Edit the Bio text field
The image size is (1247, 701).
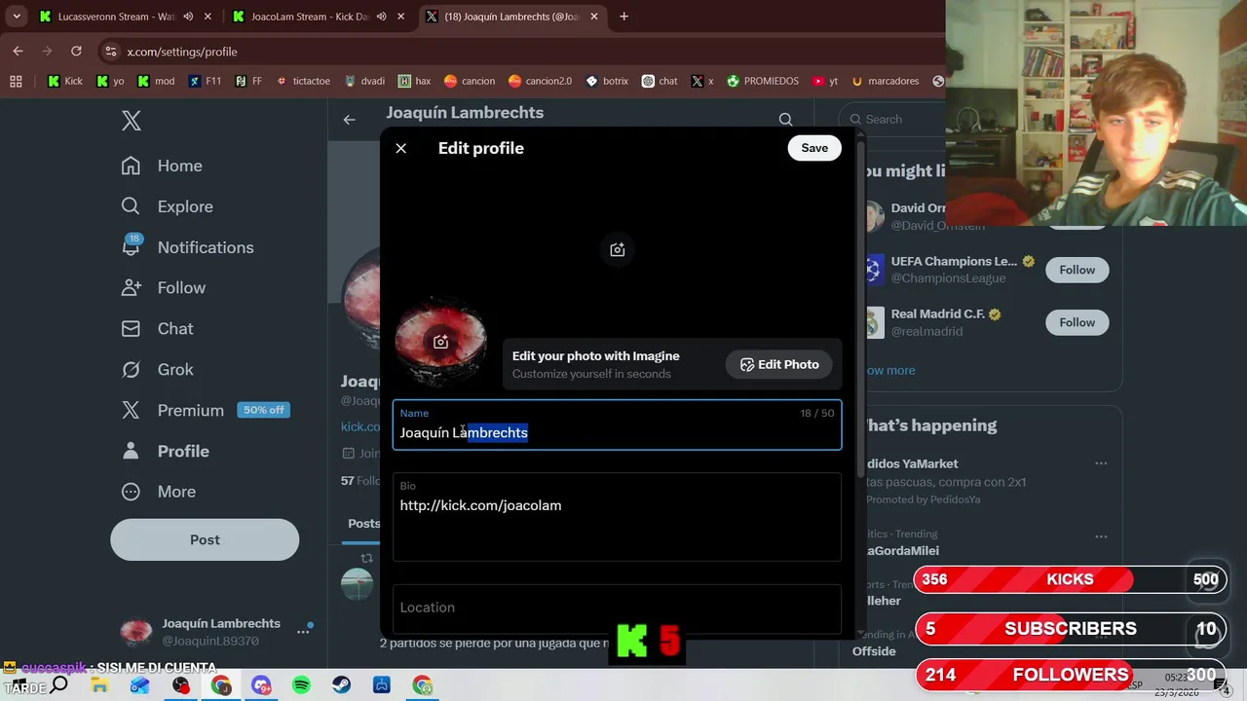tap(617, 517)
